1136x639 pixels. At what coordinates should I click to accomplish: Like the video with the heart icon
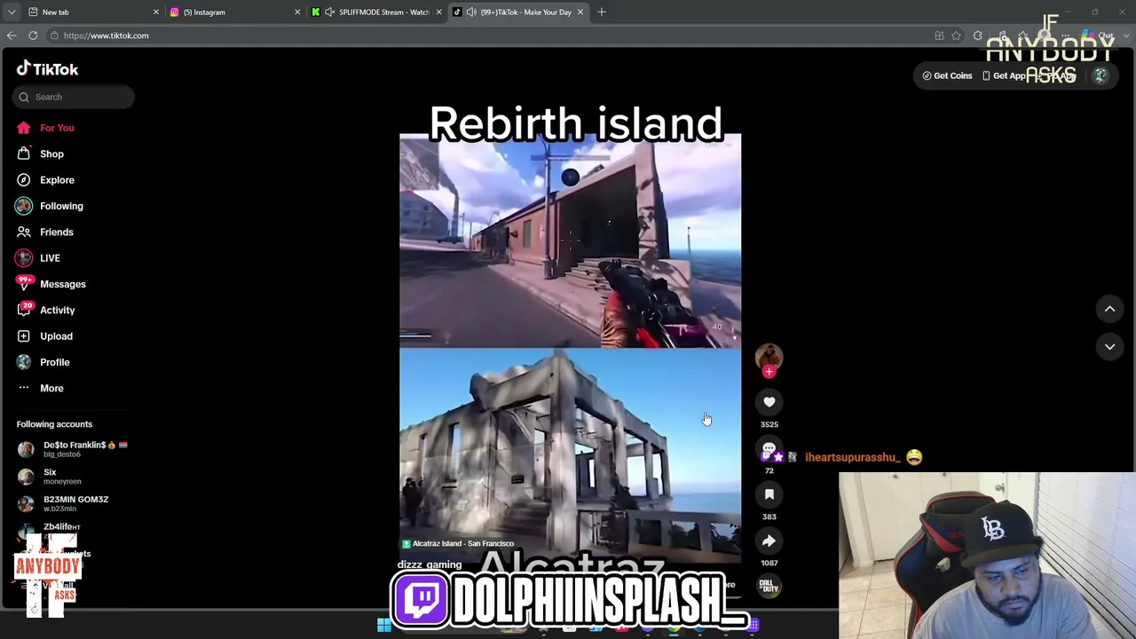769,402
